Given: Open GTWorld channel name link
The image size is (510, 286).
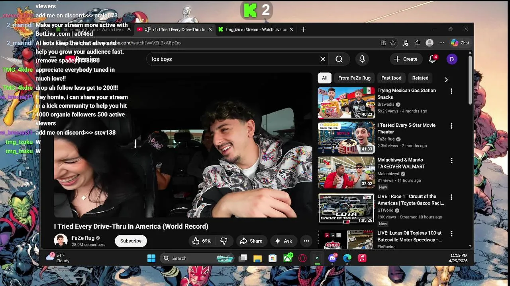Looking at the screenshot, I should (x=385, y=210).
